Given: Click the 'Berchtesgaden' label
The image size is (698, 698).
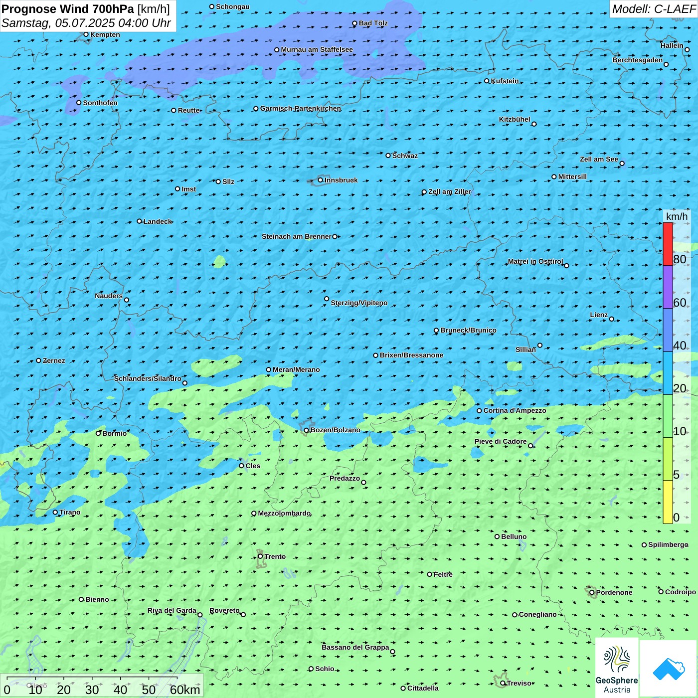Looking at the screenshot, I should coord(638,60).
